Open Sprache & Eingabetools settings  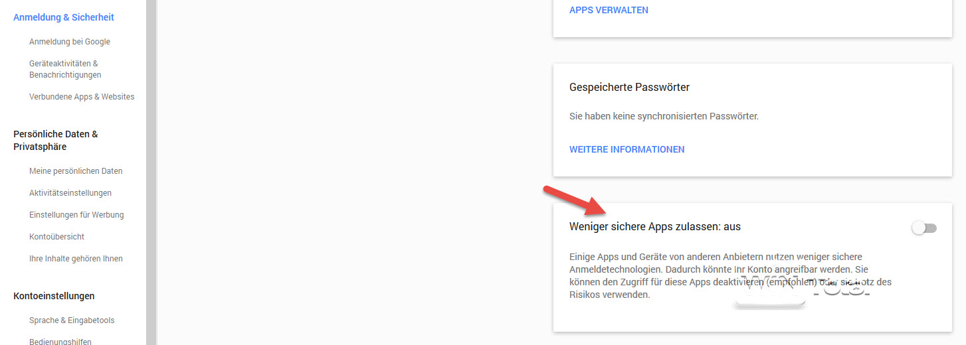(72, 320)
